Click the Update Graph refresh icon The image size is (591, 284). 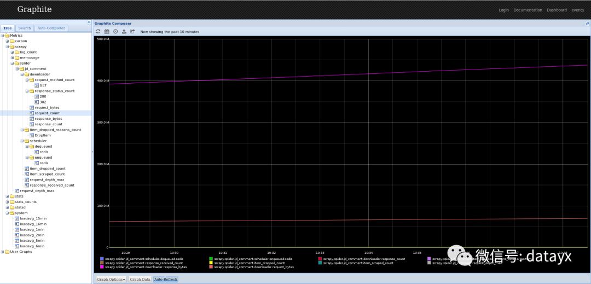98,32
